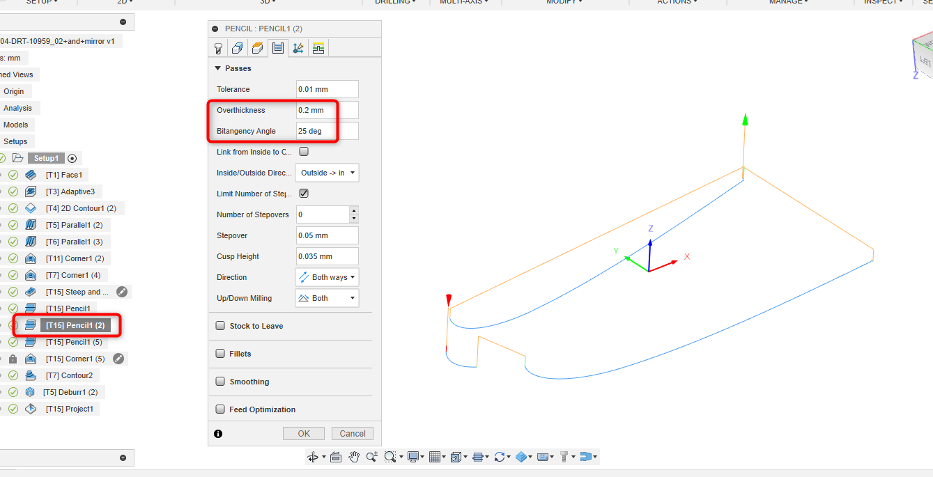Select the Orbit tool in the navigation bar
933x477 pixels.
pyautogui.click(x=314, y=457)
